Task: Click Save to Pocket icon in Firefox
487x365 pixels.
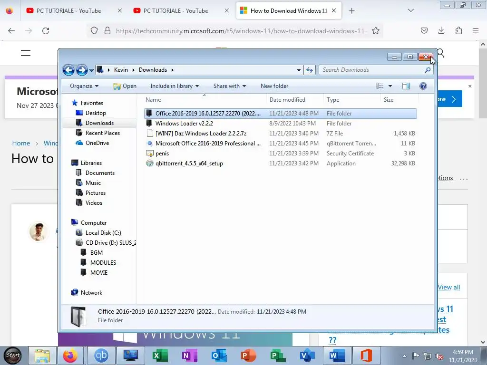Action: coord(424,30)
